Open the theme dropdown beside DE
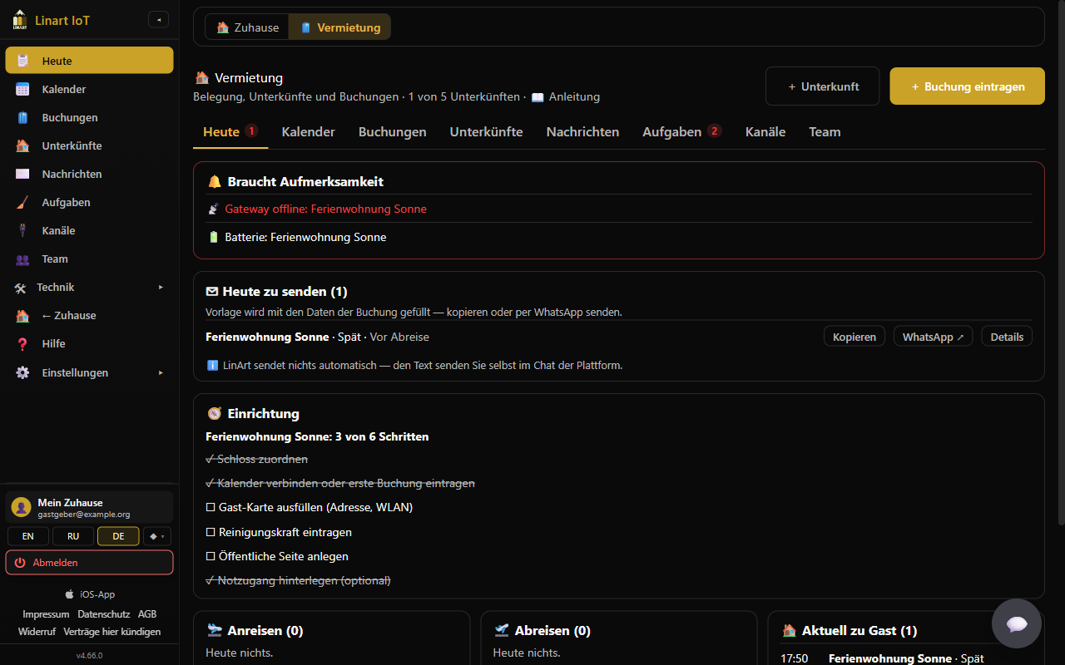 156,536
